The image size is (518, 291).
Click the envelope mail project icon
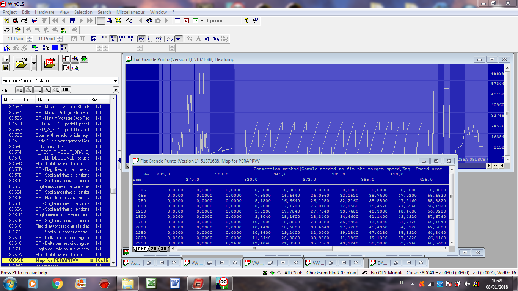pos(75,67)
